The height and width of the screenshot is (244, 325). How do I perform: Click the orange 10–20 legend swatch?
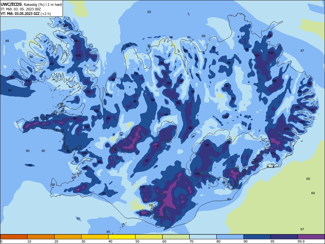[41, 237]
